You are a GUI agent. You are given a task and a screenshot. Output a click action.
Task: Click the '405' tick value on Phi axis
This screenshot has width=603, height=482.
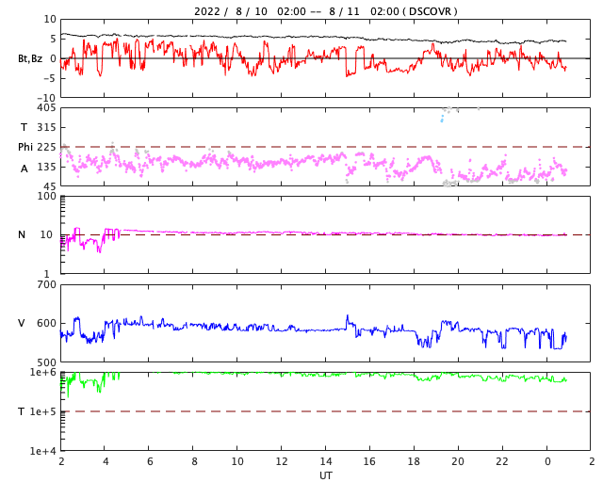click(48, 108)
